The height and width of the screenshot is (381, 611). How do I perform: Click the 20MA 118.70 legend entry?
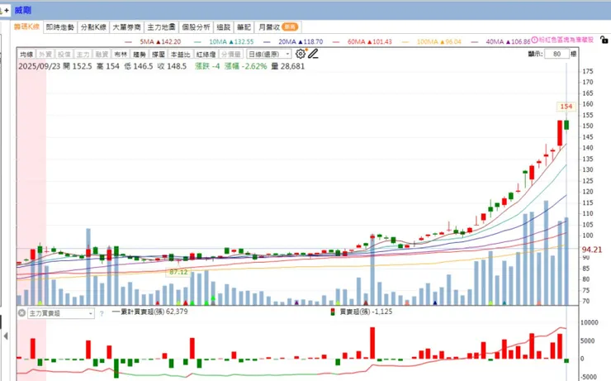coord(293,41)
